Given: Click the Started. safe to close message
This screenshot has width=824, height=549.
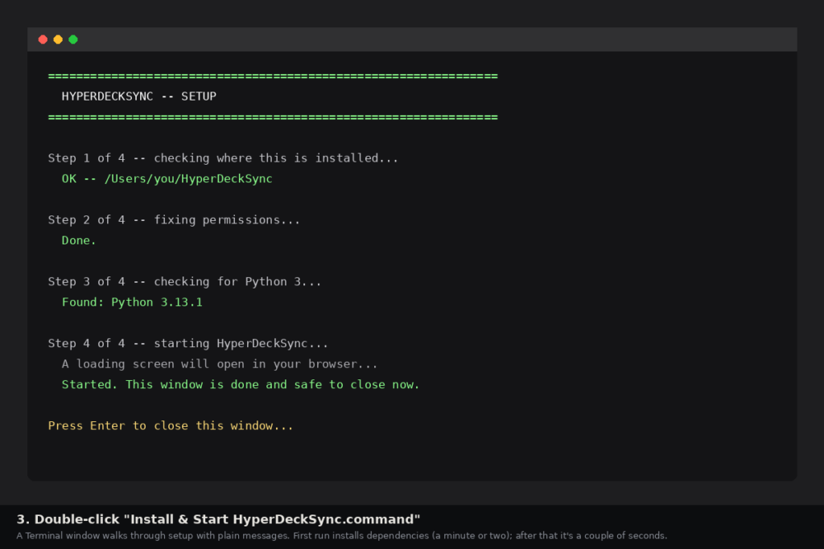Looking at the screenshot, I should click(241, 385).
